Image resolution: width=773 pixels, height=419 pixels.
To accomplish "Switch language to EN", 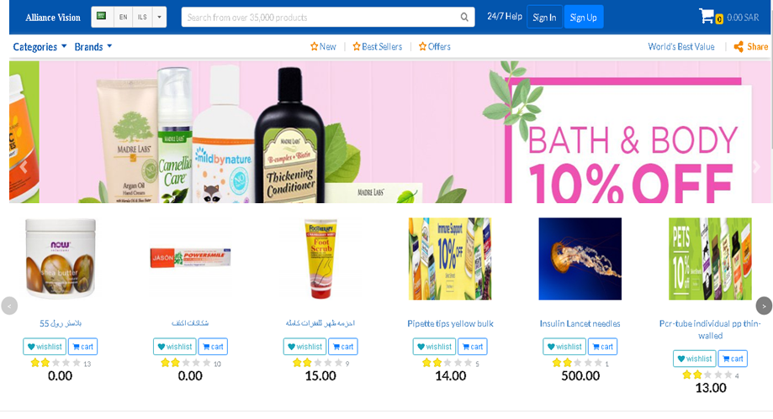I will point(124,18).
